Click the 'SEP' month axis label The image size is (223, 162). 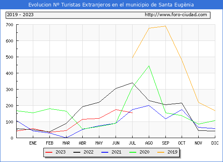point(165,143)
